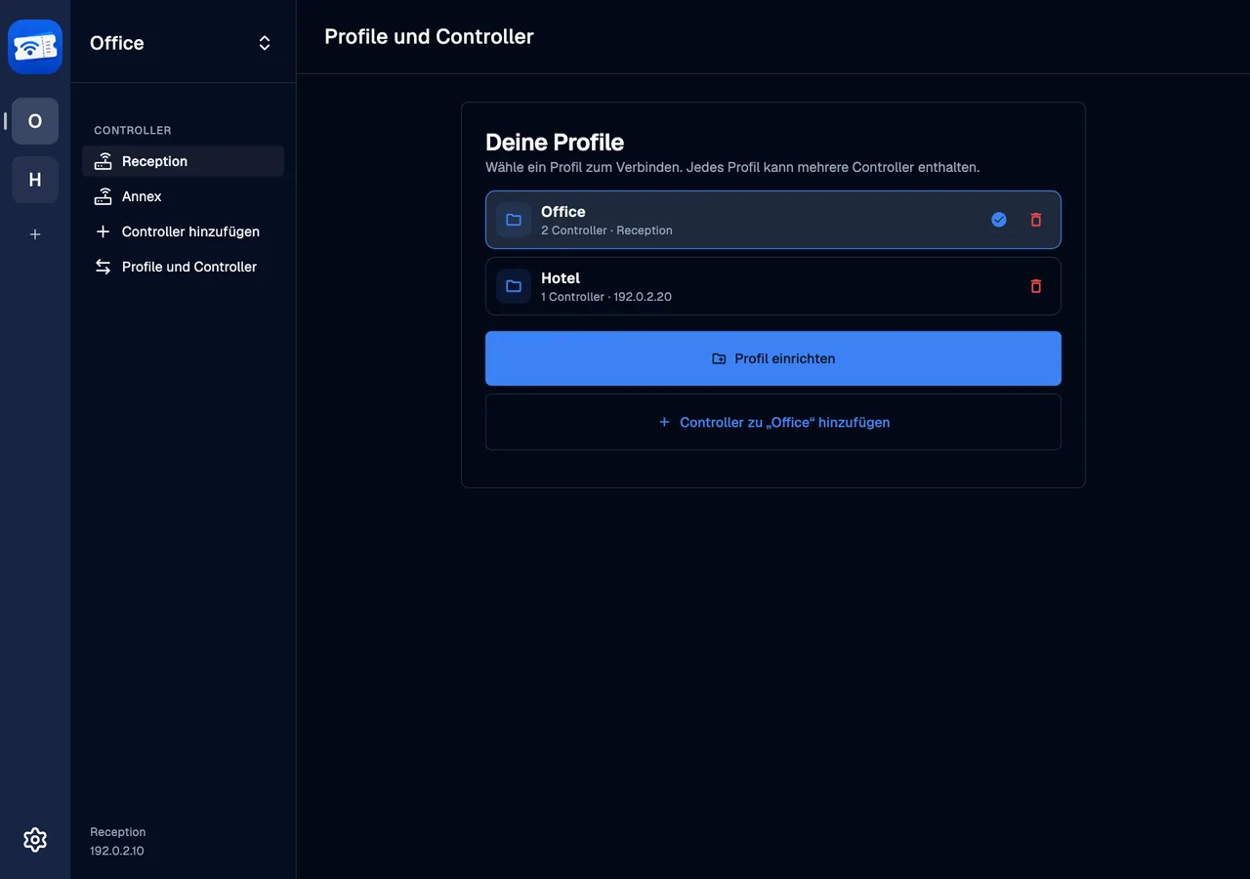Screen dimensions: 1250x879
Task: Add a new profile with plus icon
Action: pyautogui.click(x=35, y=234)
